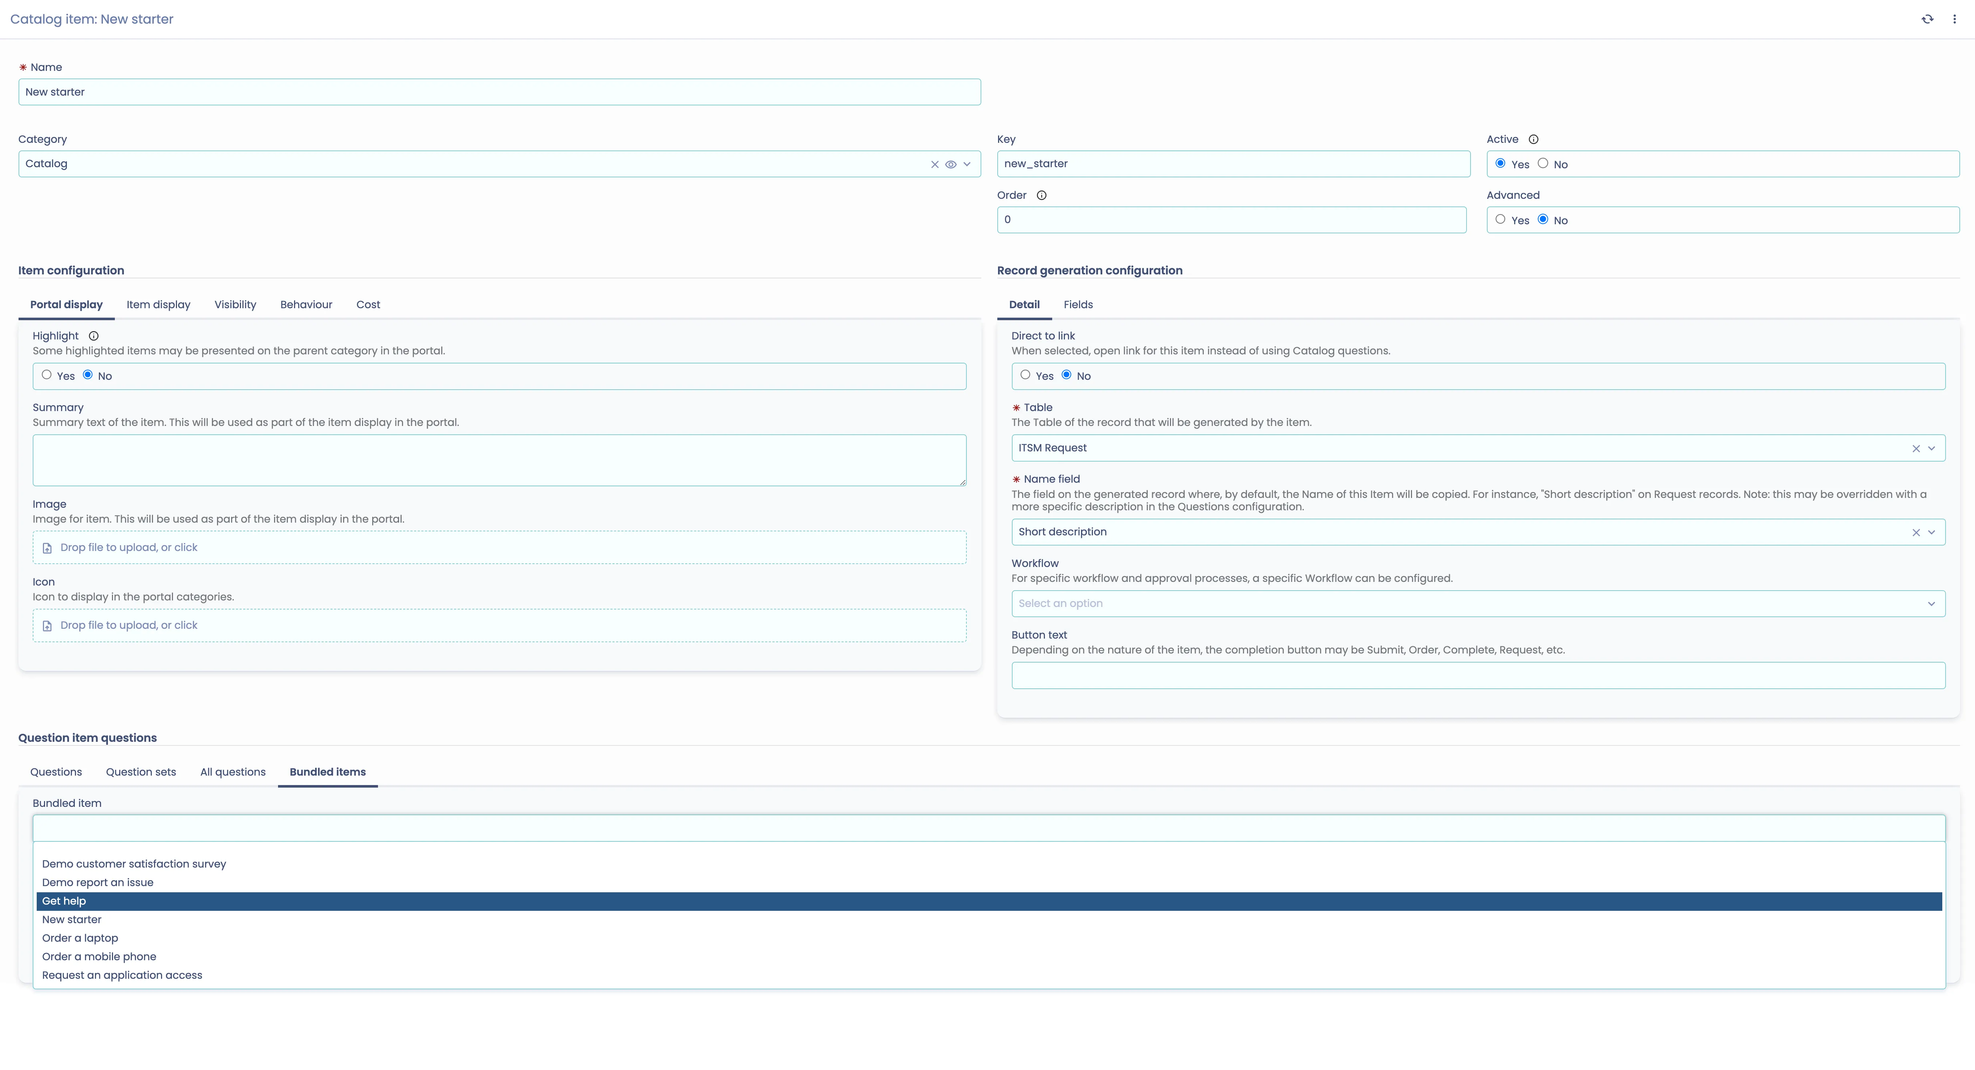1975x1070 pixels.
Task: Expand the Category dropdown chevron
Action: (x=968, y=164)
